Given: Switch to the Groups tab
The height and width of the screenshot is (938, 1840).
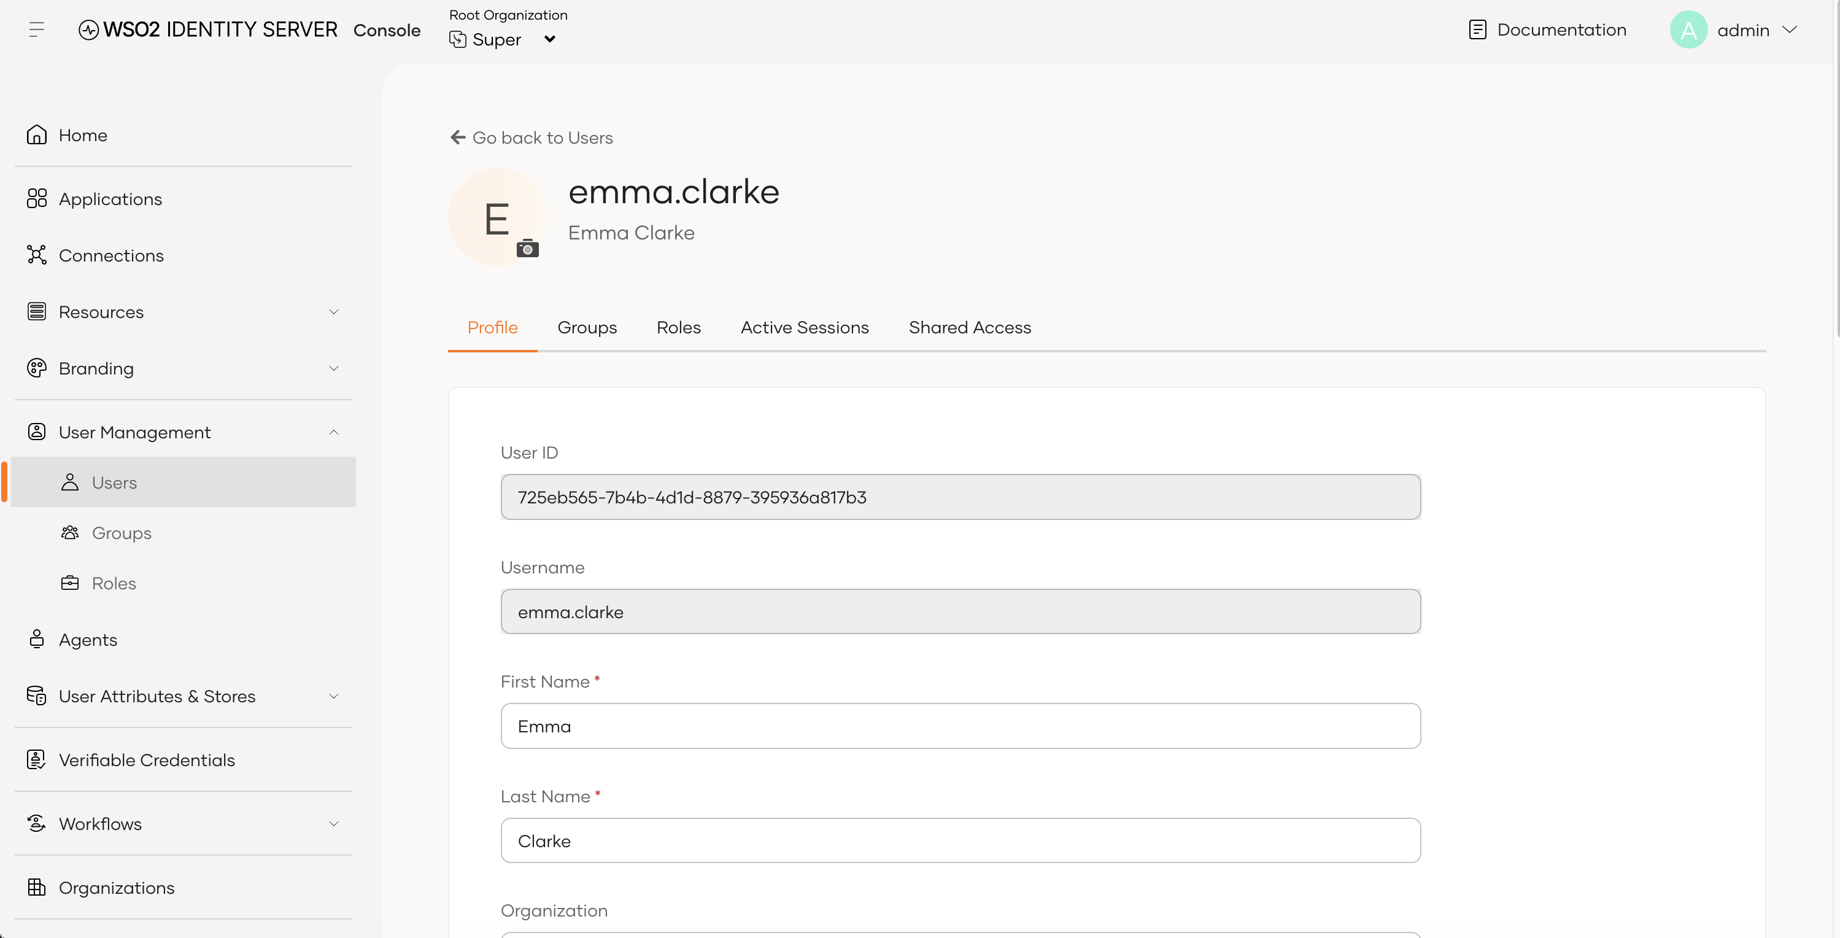Looking at the screenshot, I should pyautogui.click(x=587, y=327).
